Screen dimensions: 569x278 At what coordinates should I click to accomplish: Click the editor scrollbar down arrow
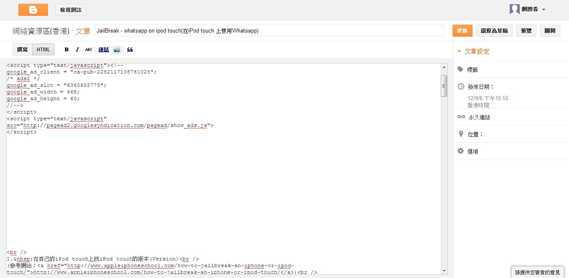444,271
